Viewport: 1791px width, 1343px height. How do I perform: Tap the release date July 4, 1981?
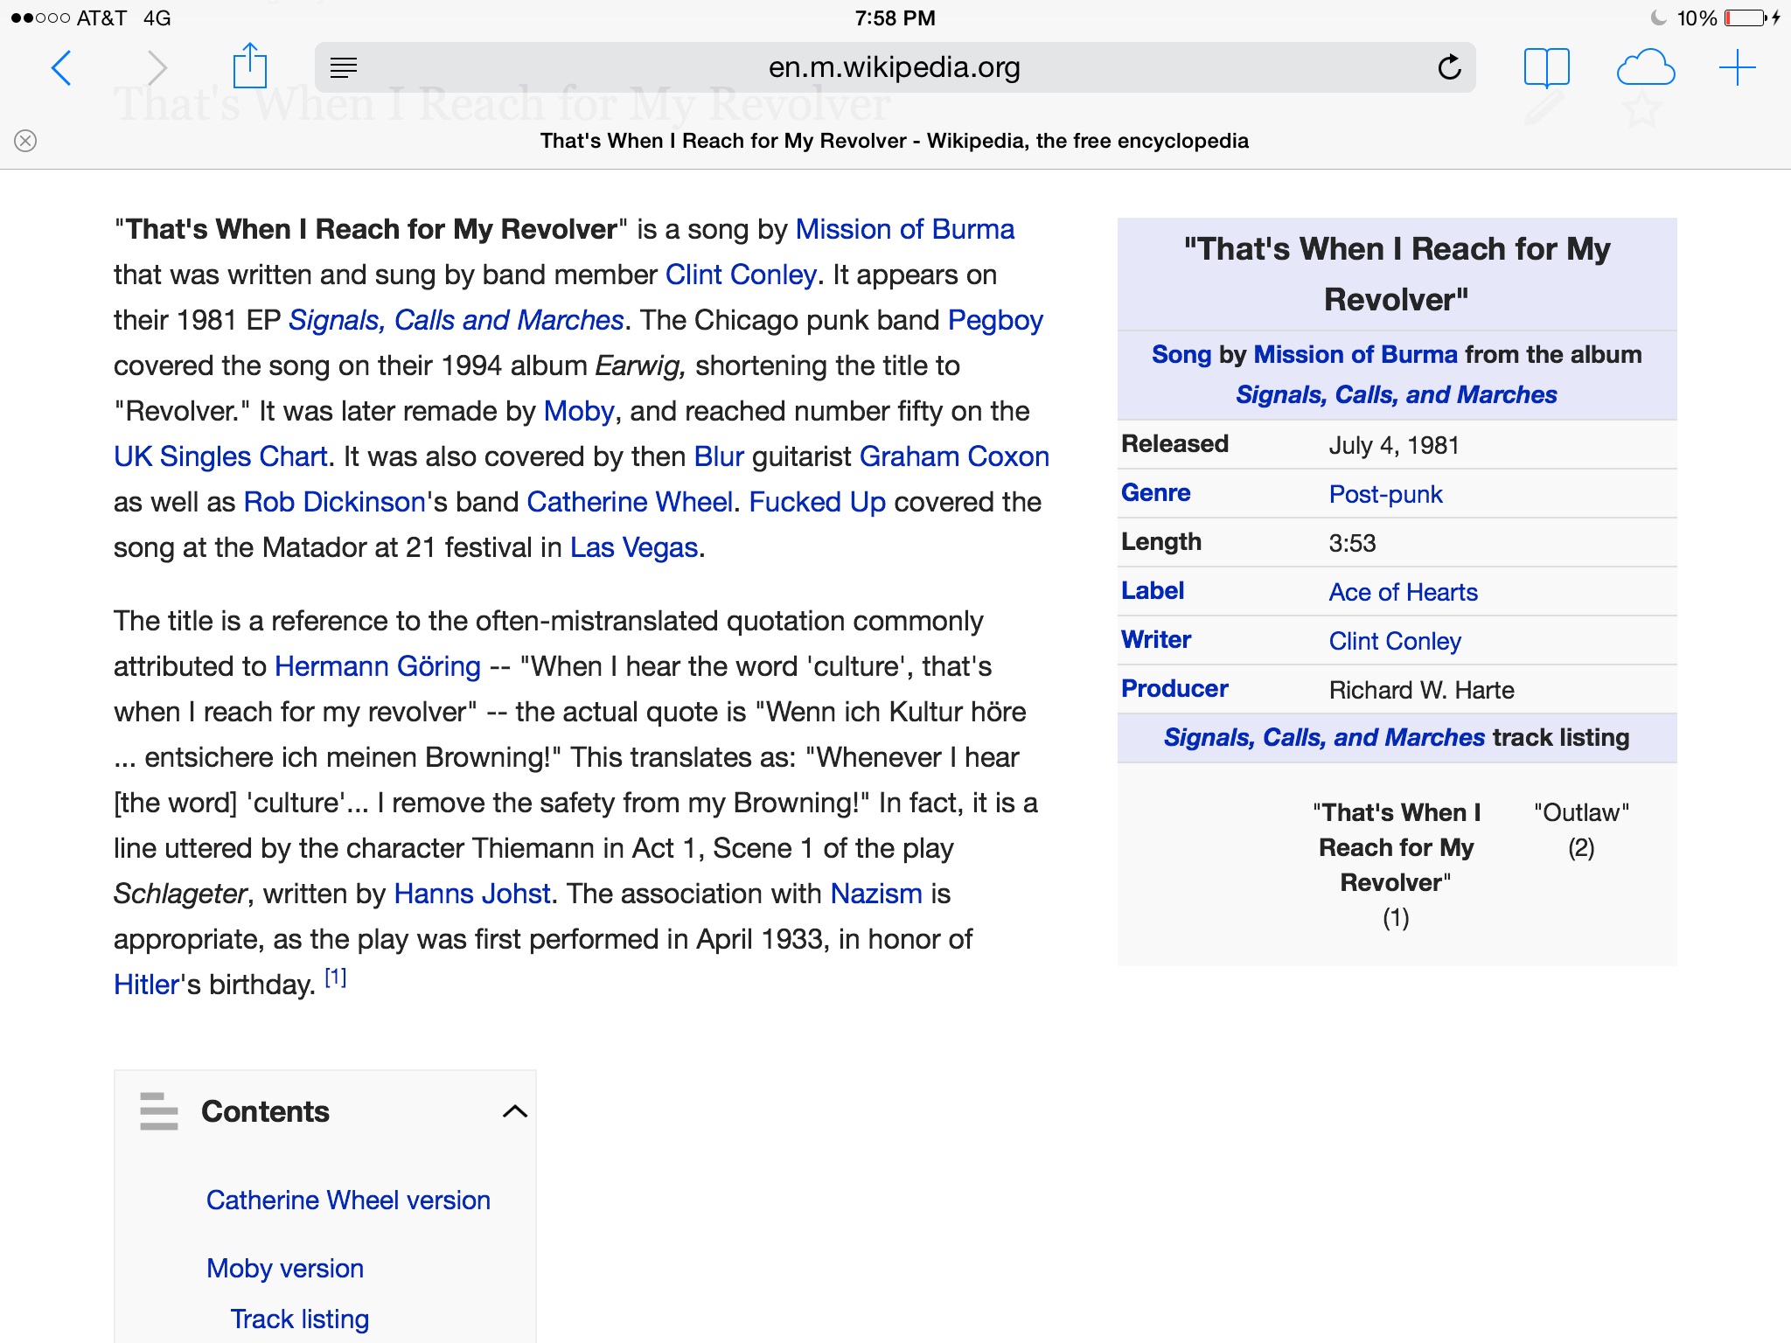coord(1394,445)
